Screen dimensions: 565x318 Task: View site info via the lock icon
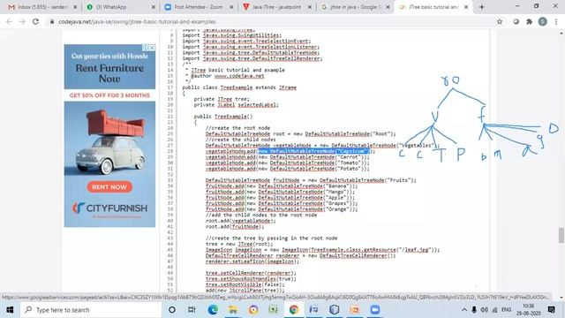coord(52,21)
